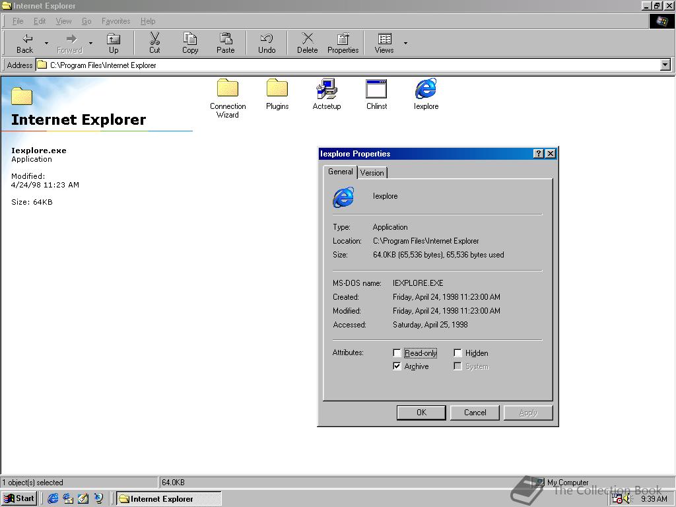
Task: Open the Edit menu
Action: (40, 21)
